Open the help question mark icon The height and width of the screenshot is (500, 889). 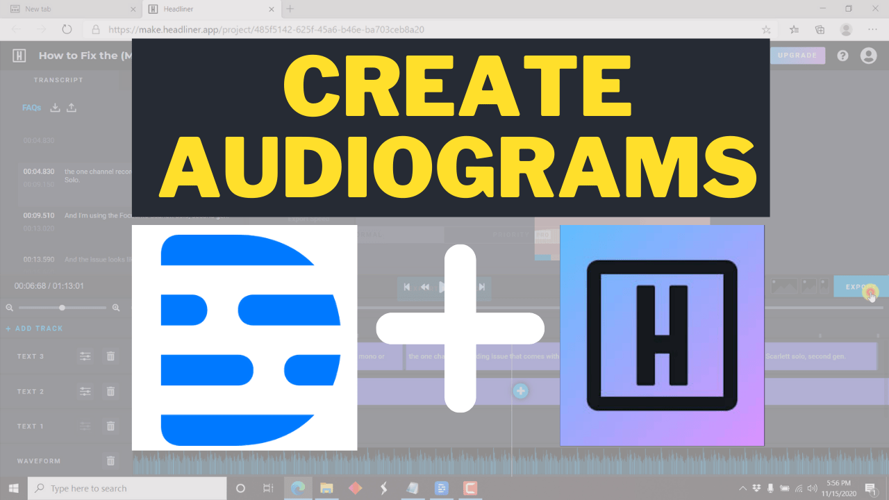[842, 56]
